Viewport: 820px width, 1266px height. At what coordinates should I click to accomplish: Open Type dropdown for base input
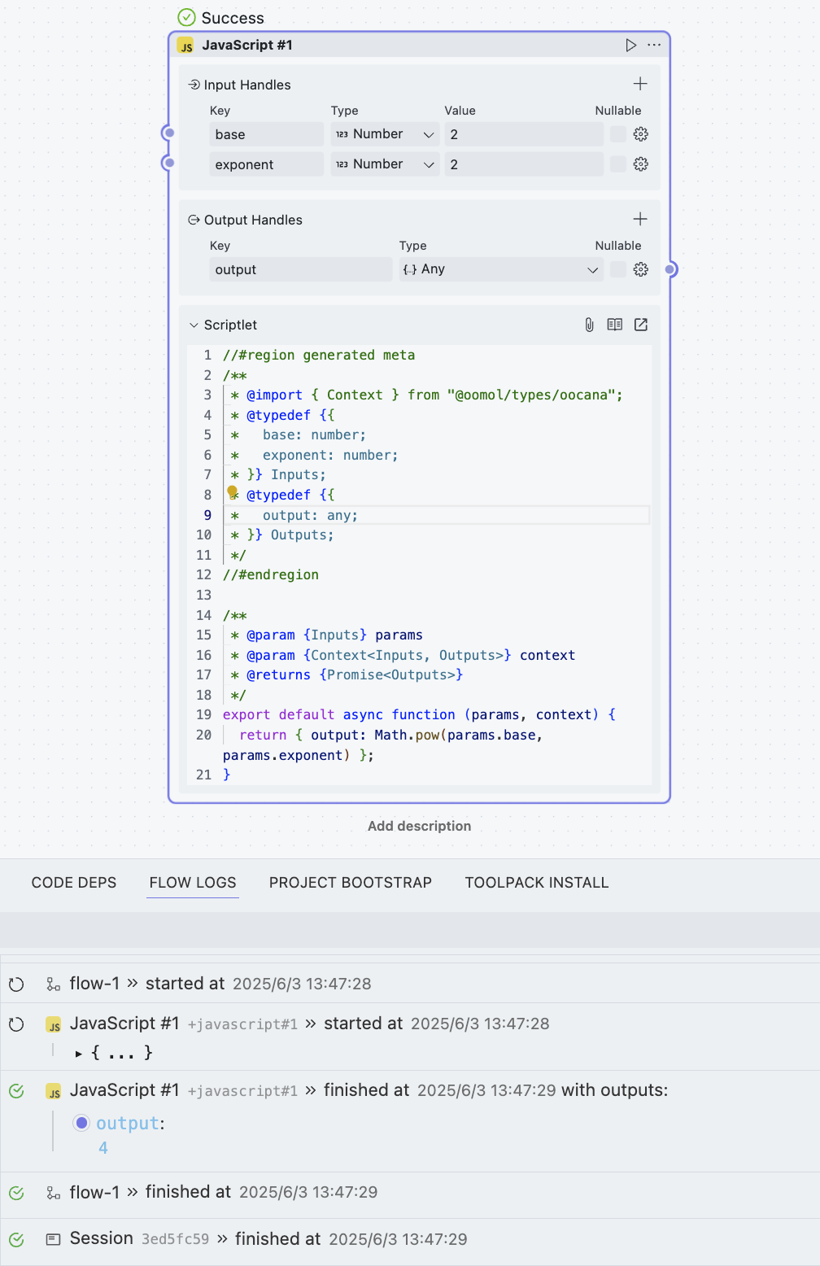coord(385,134)
